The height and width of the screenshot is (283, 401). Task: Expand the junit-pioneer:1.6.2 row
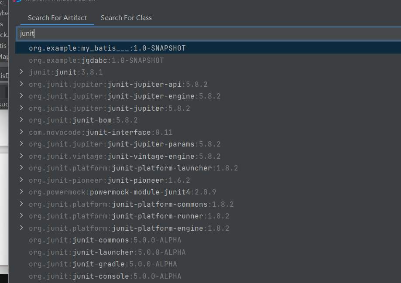point(21,180)
